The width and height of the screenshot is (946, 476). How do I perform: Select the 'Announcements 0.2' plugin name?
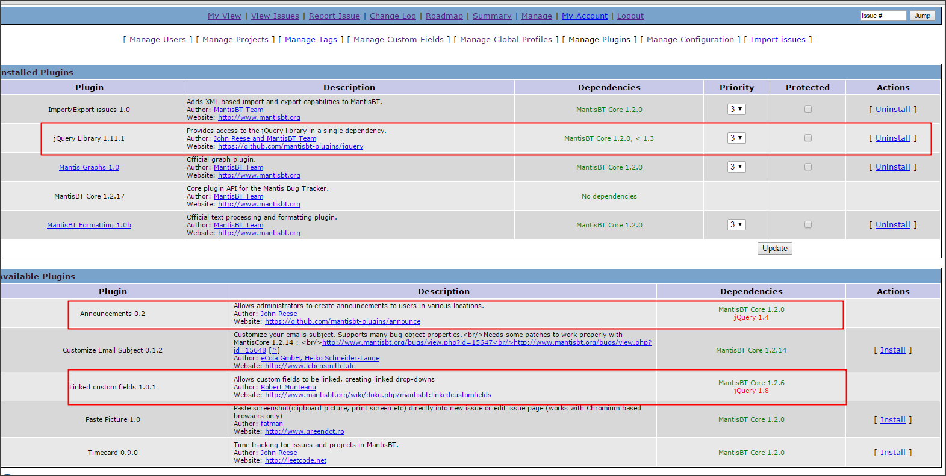113,314
